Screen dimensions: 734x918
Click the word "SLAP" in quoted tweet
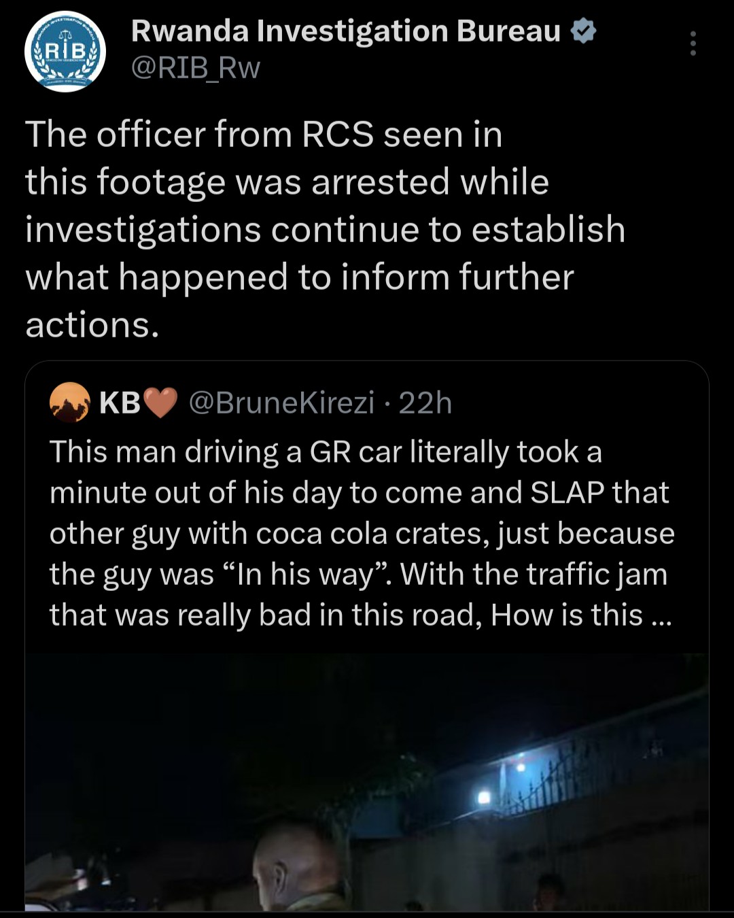click(x=567, y=493)
